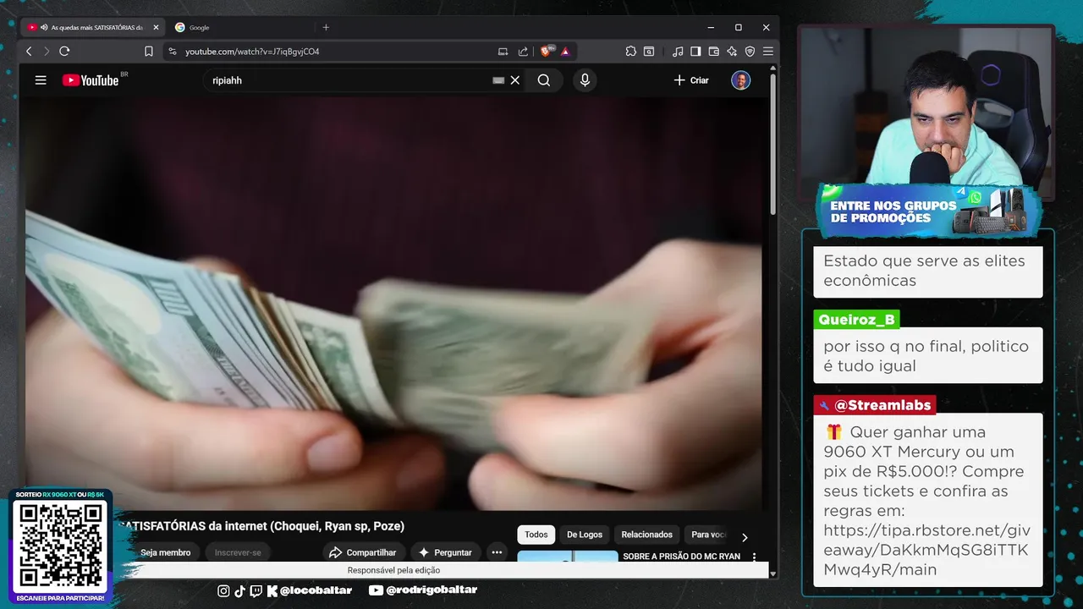Close the YouTube video tab
The image size is (1083, 609).
pos(156,27)
